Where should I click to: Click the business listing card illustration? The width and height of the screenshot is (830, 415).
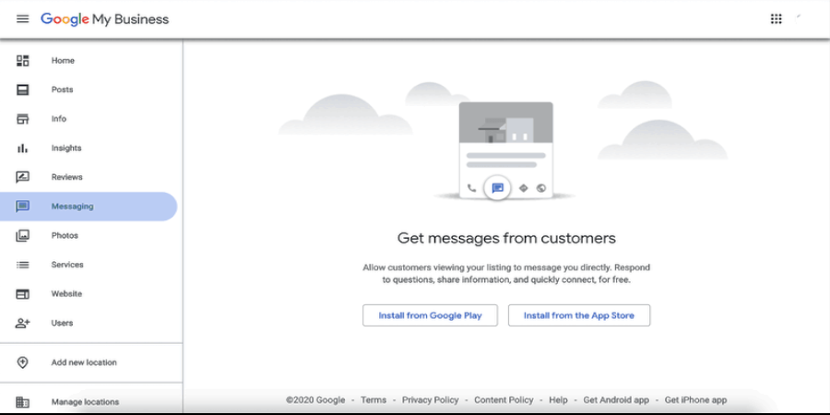[505, 151]
